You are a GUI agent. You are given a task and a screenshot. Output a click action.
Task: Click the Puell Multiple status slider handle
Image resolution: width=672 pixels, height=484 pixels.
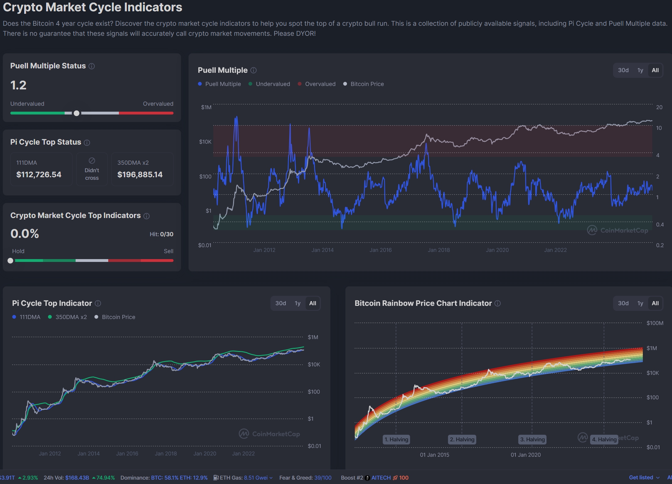click(77, 113)
